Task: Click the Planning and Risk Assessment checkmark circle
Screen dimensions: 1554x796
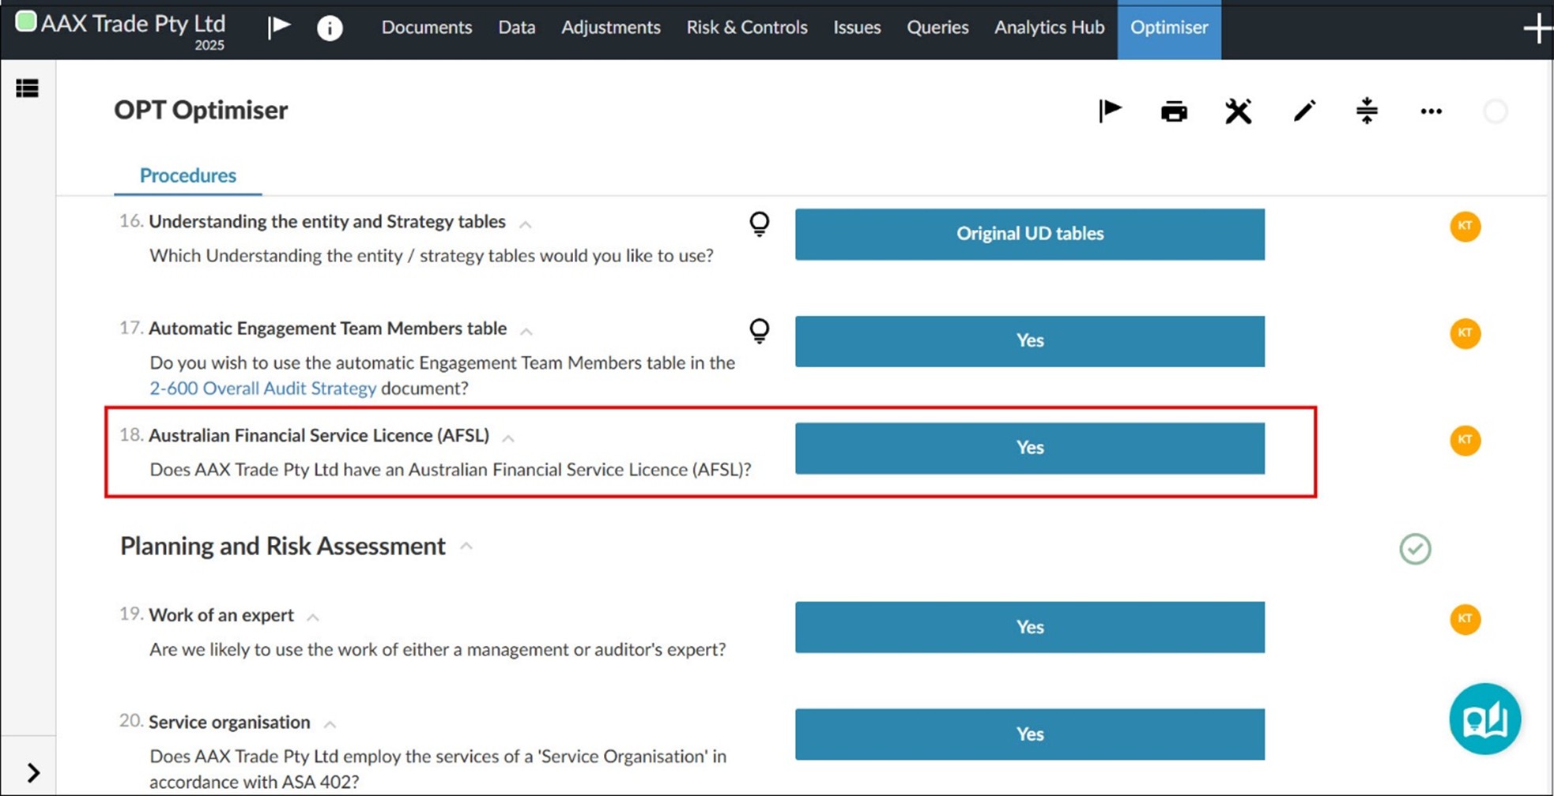Action: tap(1415, 549)
